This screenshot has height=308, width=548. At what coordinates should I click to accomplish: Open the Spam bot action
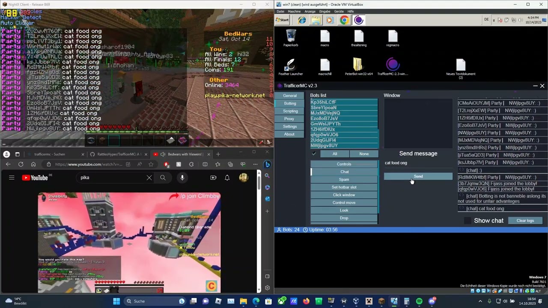point(344,179)
